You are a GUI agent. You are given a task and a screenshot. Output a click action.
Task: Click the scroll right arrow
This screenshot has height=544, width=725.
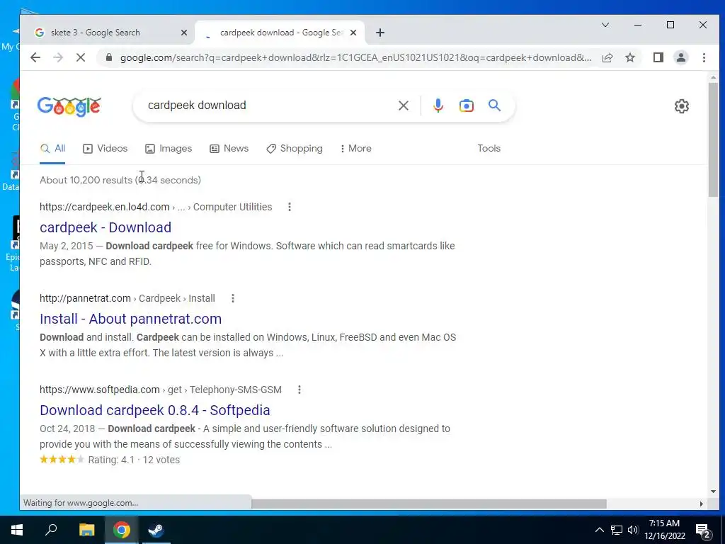pyautogui.click(x=702, y=504)
